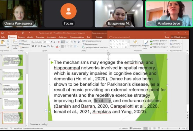Viewport: 193px width, 131px height.
Task: Toggle italic formatting (К)
Action: click(36, 46)
